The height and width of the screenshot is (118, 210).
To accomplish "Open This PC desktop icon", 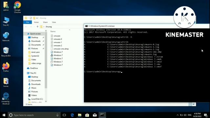I will [x=6, y=21].
